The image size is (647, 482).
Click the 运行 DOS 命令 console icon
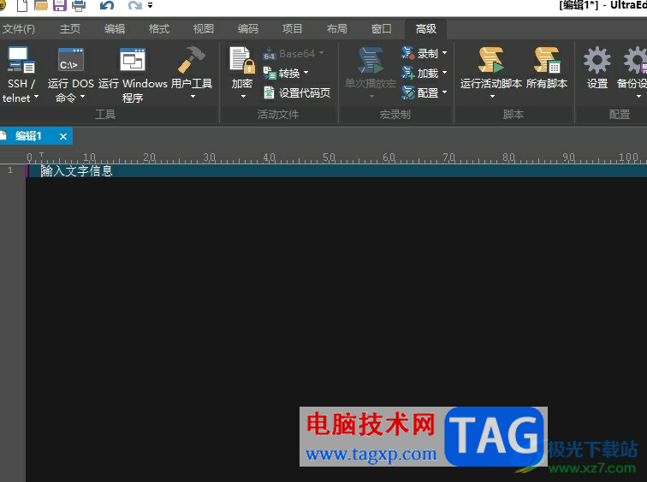70,60
